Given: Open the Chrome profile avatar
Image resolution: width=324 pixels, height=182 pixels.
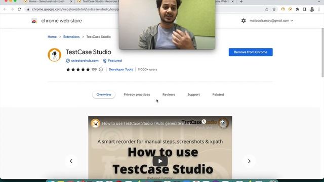Looking at the screenshot, I should [x=312, y=9].
